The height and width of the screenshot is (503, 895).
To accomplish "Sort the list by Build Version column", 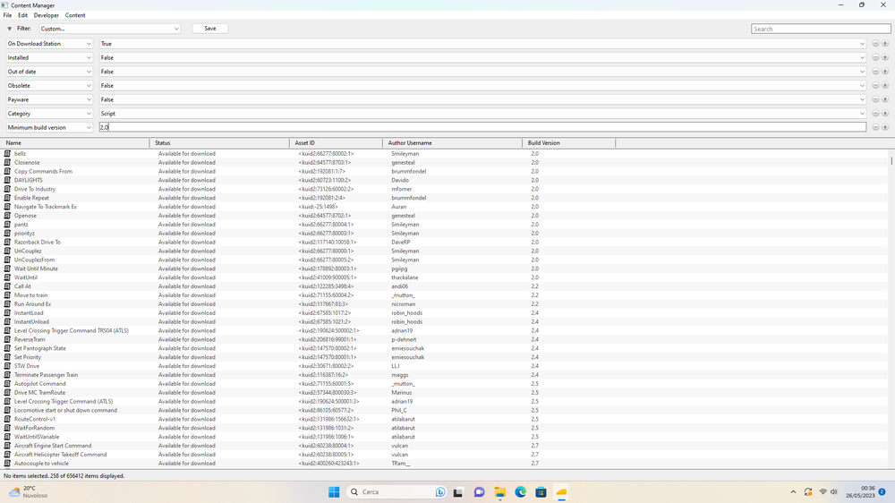I will tap(569, 142).
